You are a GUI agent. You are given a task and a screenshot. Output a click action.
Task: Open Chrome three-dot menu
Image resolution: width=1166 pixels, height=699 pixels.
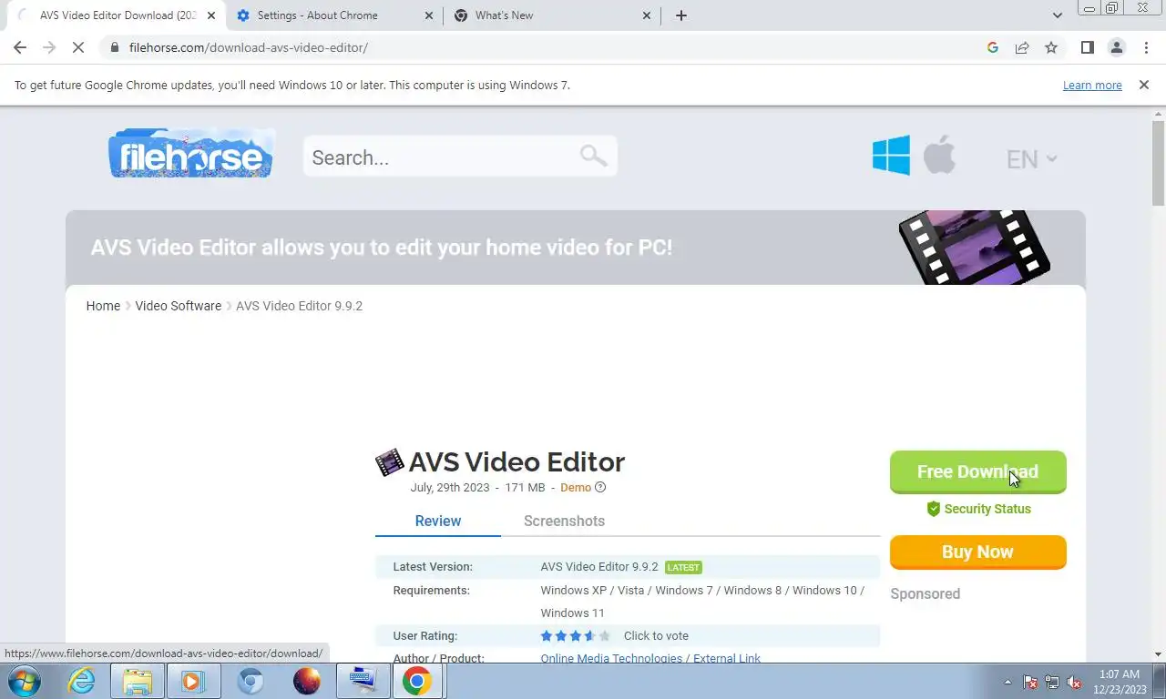1146,47
